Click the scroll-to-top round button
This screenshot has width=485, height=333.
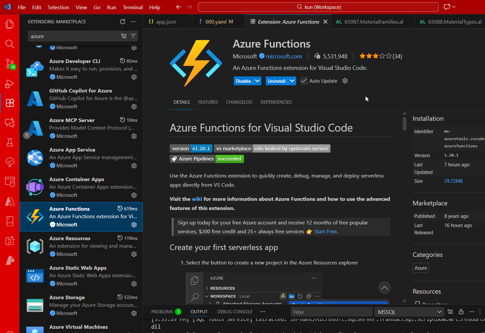[x=384, y=288]
